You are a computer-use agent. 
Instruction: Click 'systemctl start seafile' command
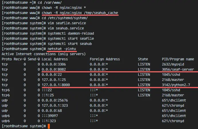point(71,39)
